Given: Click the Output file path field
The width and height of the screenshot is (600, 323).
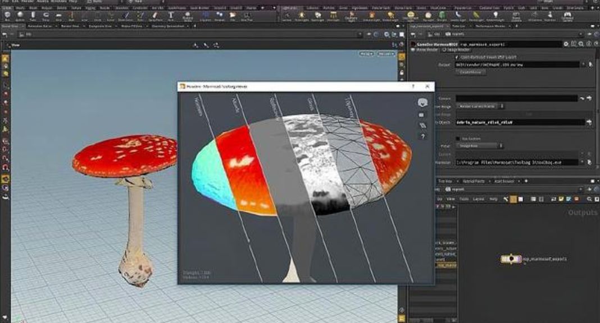Looking at the screenshot, I should click(x=517, y=64).
